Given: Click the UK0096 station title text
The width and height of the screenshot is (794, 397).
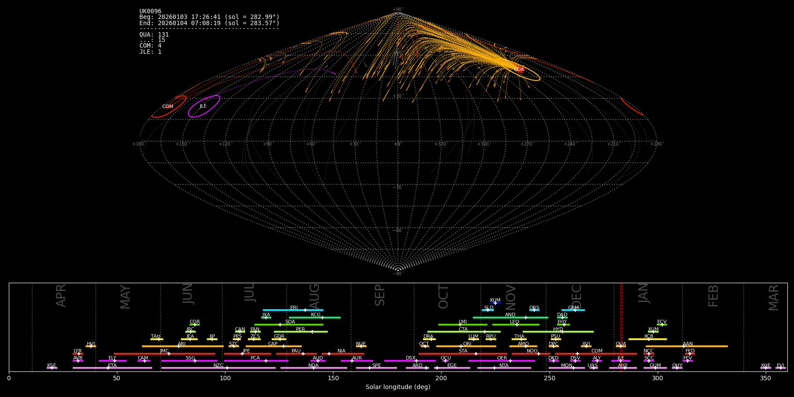Looking at the screenshot, I should (150, 11).
